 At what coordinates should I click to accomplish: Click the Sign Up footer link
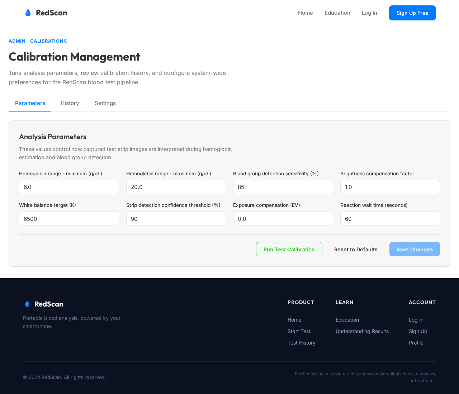coord(418,331)
